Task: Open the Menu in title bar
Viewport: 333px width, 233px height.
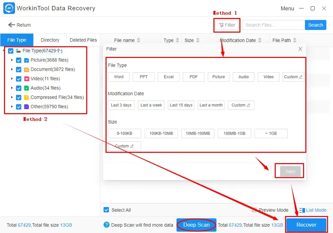Action: coord(287,9)
